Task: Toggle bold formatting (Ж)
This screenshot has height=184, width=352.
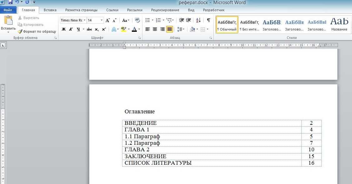Action: pos(64,29)
